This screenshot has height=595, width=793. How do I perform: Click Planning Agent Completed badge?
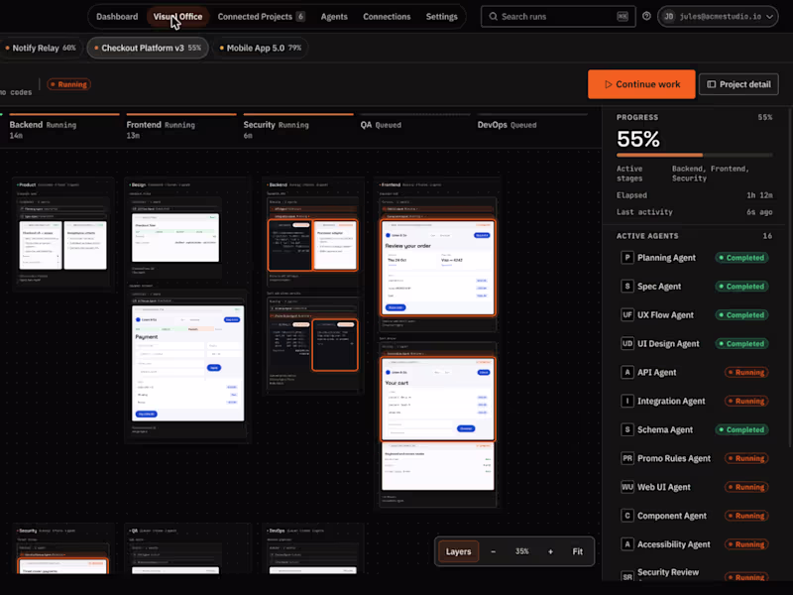click(741, 258)
